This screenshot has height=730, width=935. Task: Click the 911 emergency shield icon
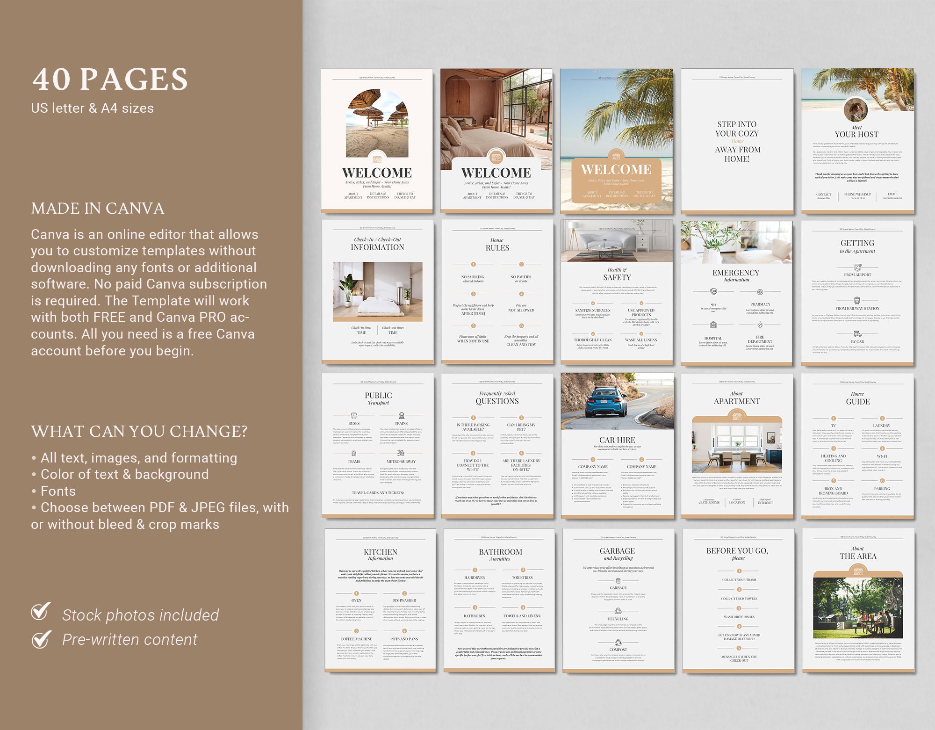pos(714,291)
